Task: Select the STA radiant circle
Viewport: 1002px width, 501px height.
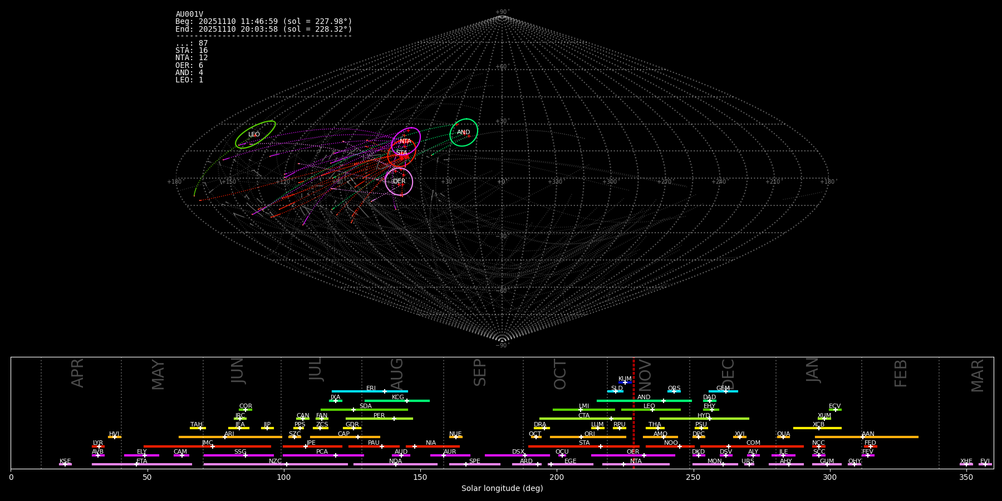Action: click(401, 153)
